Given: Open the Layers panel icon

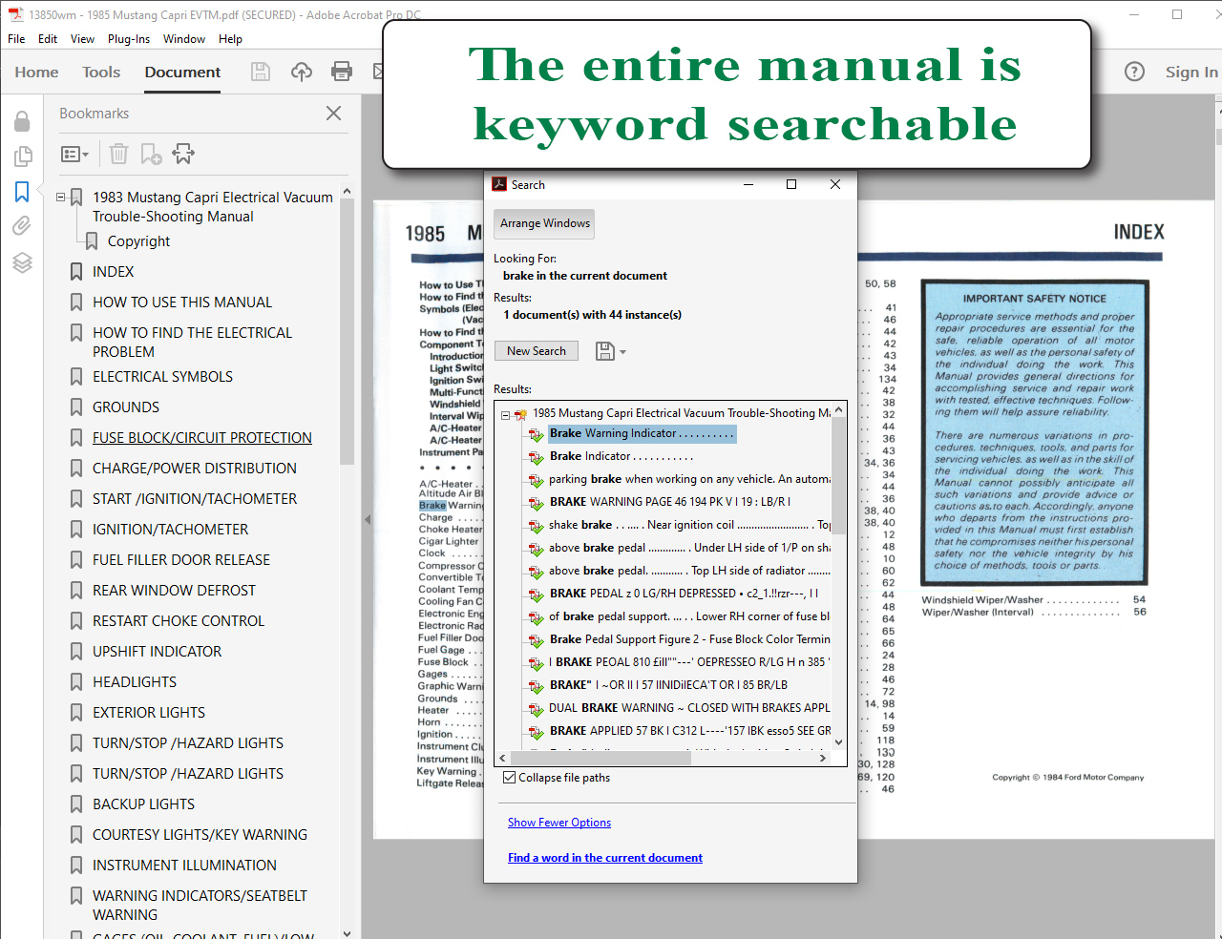Looking at the screenshot, I should click(x=22, y=262).
